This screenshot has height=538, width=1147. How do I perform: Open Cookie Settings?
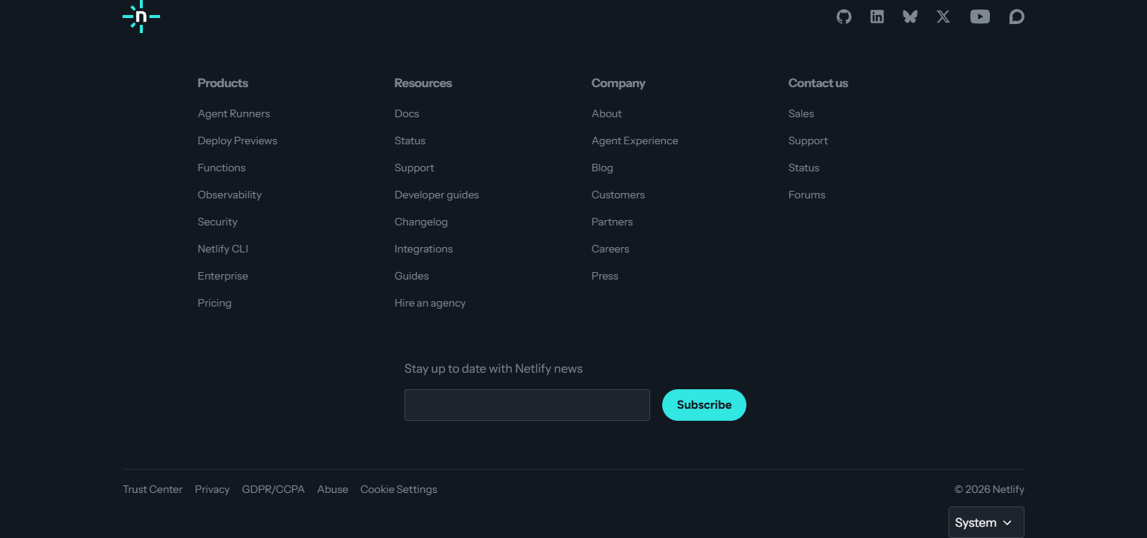(398, 489)
